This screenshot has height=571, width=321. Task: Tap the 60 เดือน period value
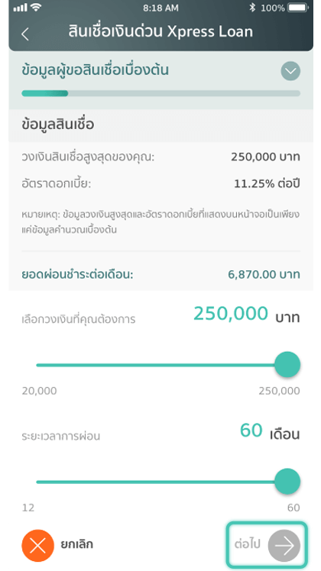270,431
